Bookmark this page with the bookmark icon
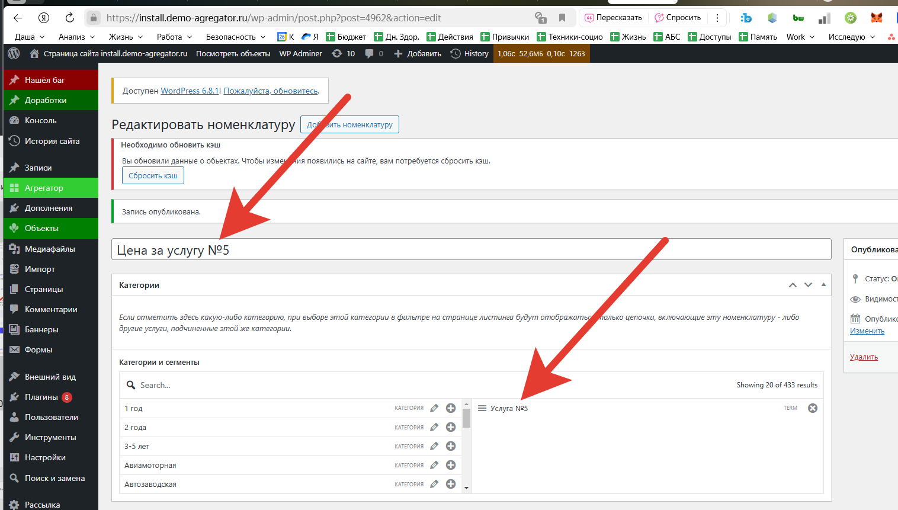This screenshot has height=510, width=898. (x=562, y=18)
